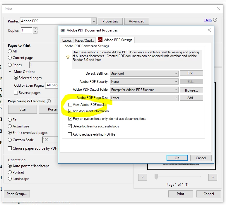The height and width of the screenshot is (205, 226).
Task: Click Add next to Page Size
Action: 191,98
